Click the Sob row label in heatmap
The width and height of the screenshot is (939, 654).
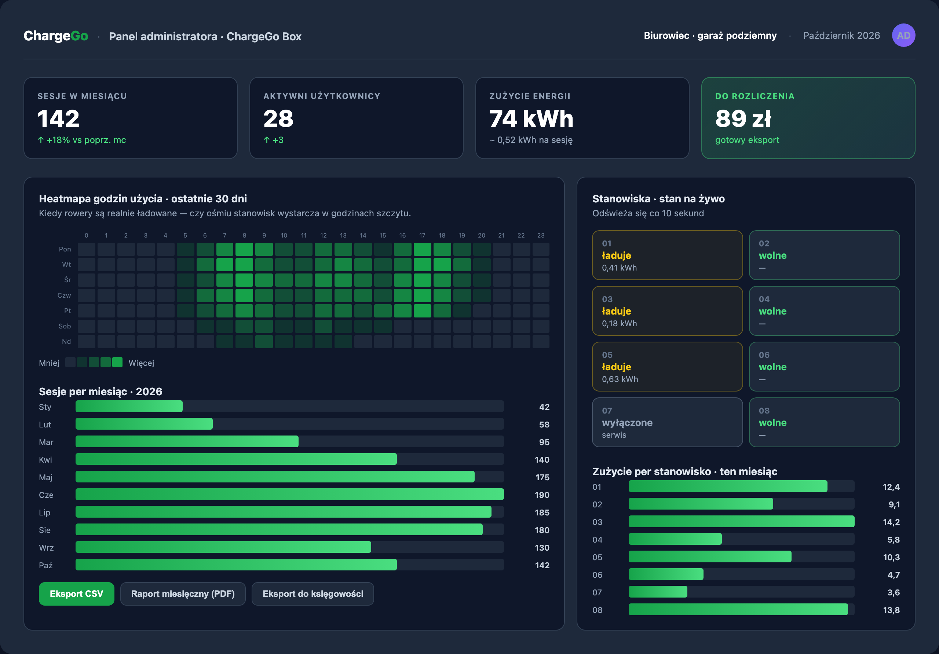click(x=65, y=326)
